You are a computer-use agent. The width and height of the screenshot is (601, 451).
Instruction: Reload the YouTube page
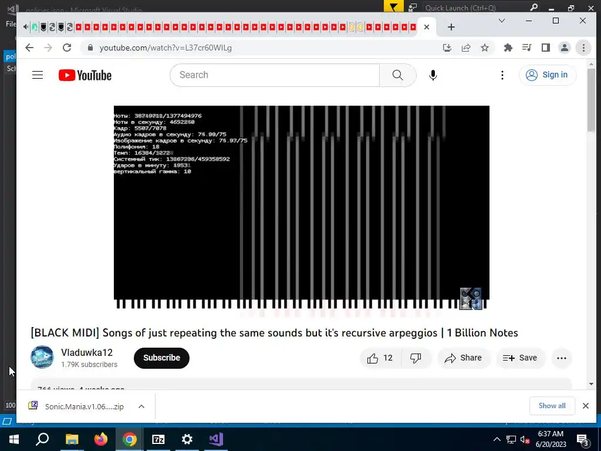coord(67,48)
